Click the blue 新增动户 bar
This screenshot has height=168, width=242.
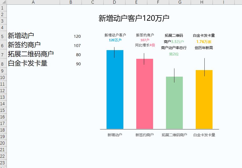point(115,90)
